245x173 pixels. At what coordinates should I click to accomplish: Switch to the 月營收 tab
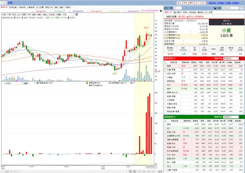click(x=68, y=7)
